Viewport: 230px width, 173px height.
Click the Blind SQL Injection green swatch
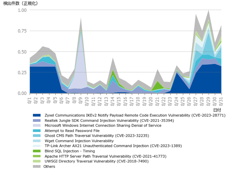[37, 151]
